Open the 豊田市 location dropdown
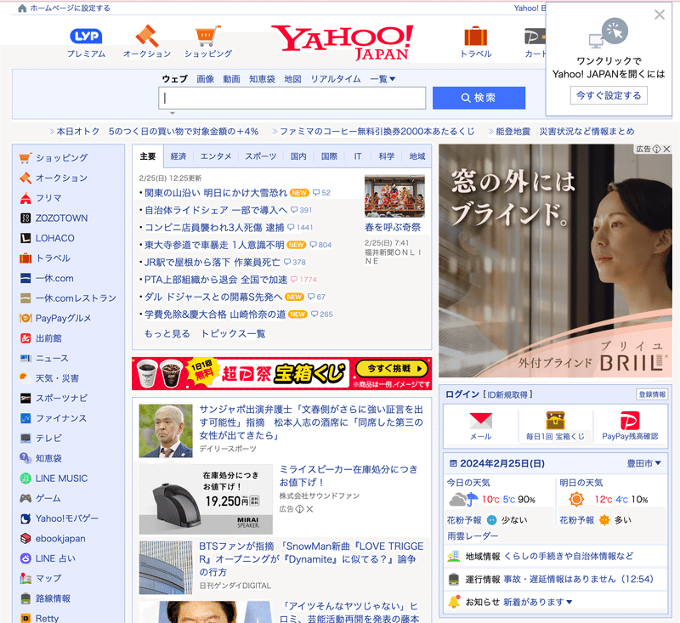680x623 pixels. point(643,463)
